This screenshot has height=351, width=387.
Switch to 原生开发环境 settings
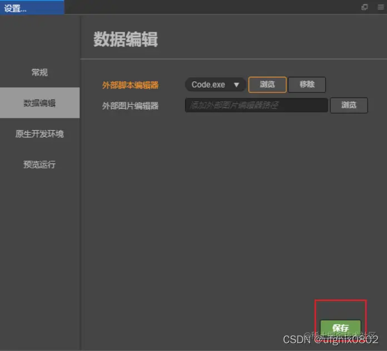coord(39,134)
